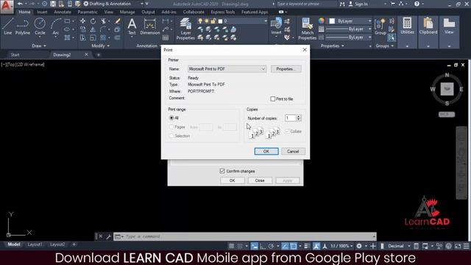Select the Line tool
Viewport: 471px width, 265px height.
point(7,26)
